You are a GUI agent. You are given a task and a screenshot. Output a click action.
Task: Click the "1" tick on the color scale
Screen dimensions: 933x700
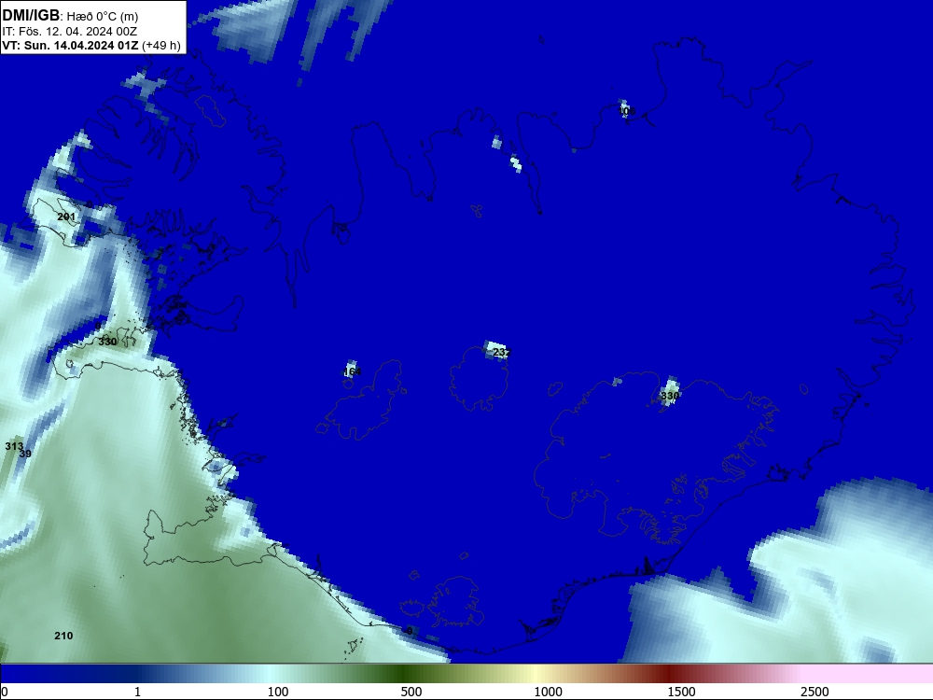point(137,692)
